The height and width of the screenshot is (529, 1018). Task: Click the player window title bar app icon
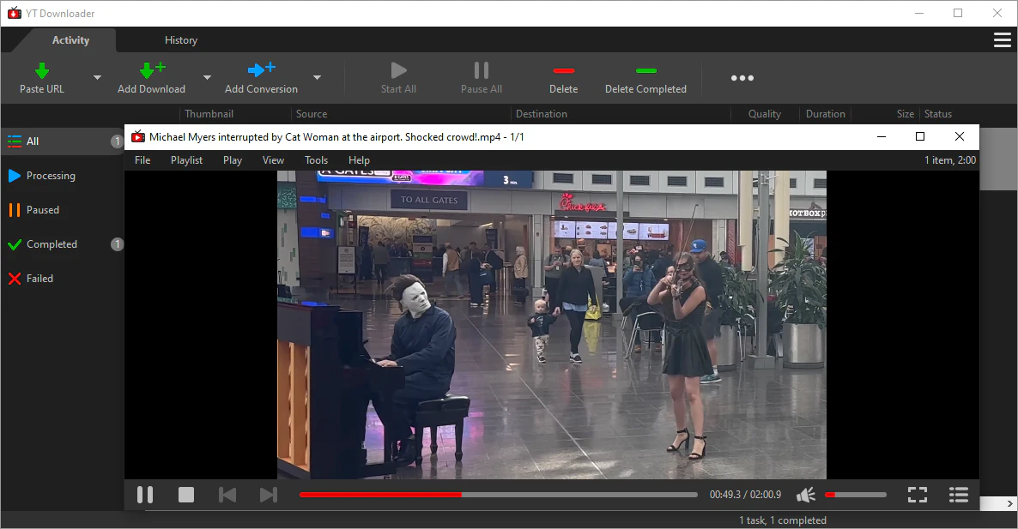coord(137,136)
